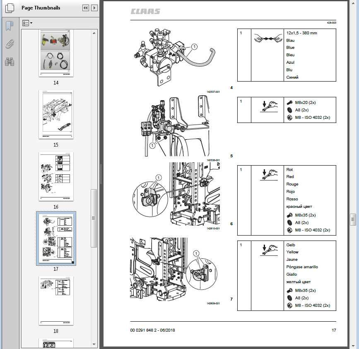The image size is (359, 349).
Task: Click the thumbnails panel scrollbar thumb
Action: click(x=94, y=218)
